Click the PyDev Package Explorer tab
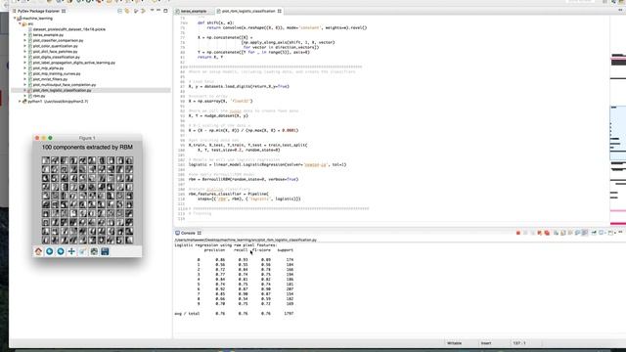 tap(39, 11)
